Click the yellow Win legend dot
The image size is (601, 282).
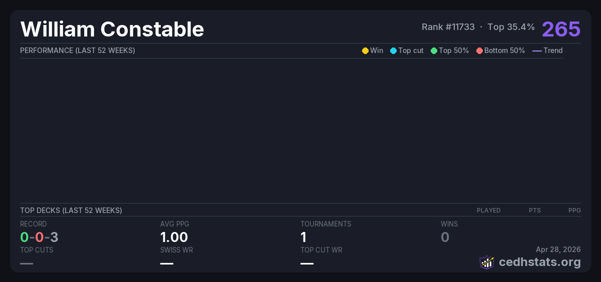click(x=365, y=50)
